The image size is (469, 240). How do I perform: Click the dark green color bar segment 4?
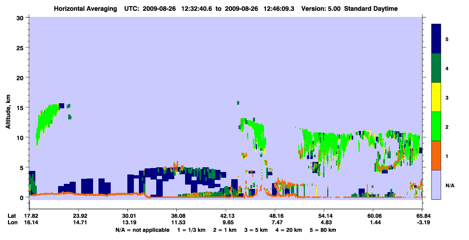[436, 68]
